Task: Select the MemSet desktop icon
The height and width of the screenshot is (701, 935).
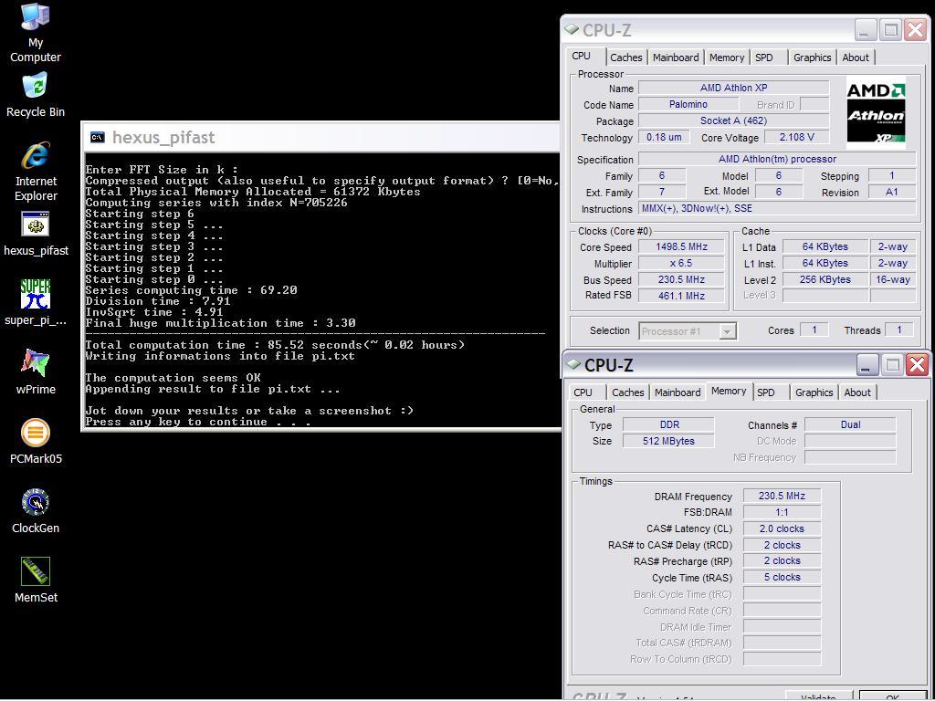Action: coord(36,580)
